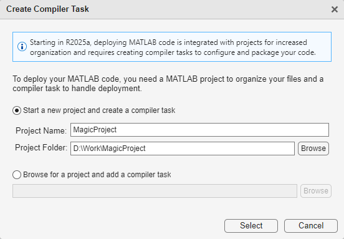Click the 'Project Name:' label
The height and width of the screenshot is (239, 344).
tap(41, 130)
